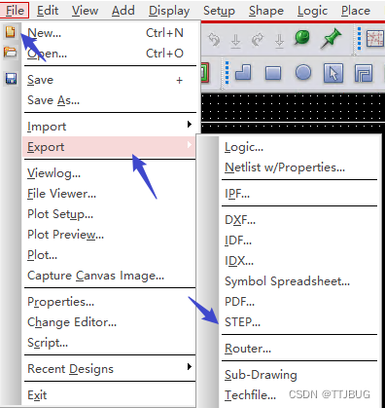385x408 pixels.
Task: Choose Change Editor... menu item
Action: pyautogui.click(x=110, y=322)
